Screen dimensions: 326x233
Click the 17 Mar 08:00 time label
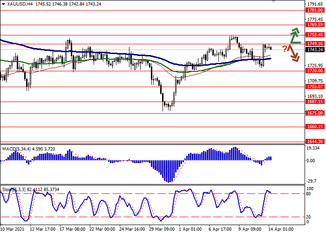coord(73,229)
